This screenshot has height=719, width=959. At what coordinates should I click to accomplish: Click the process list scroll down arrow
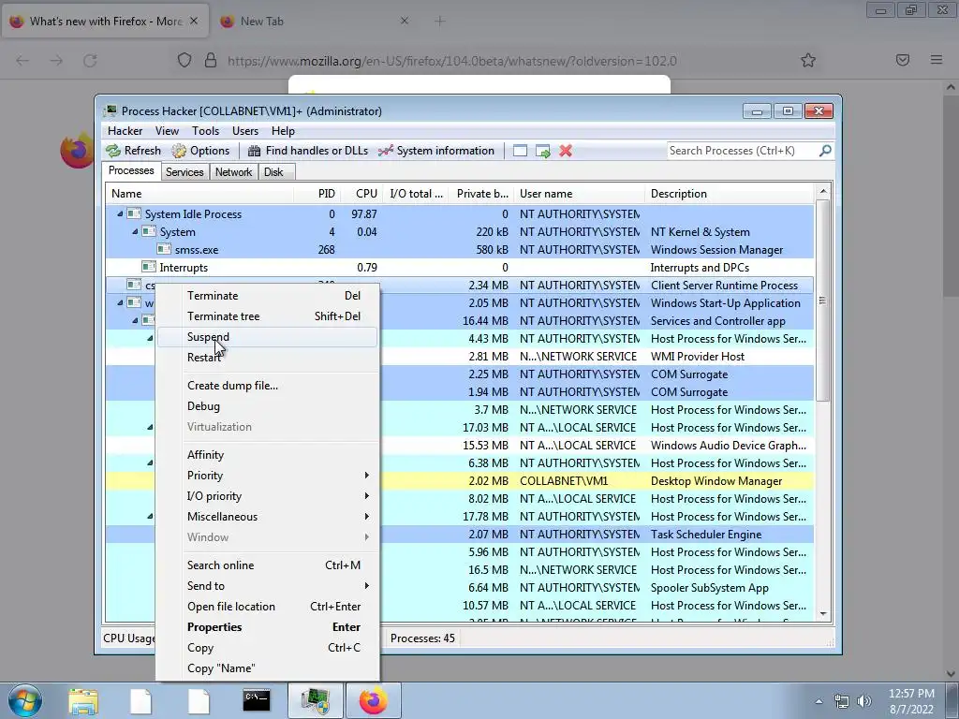(823, 614)
